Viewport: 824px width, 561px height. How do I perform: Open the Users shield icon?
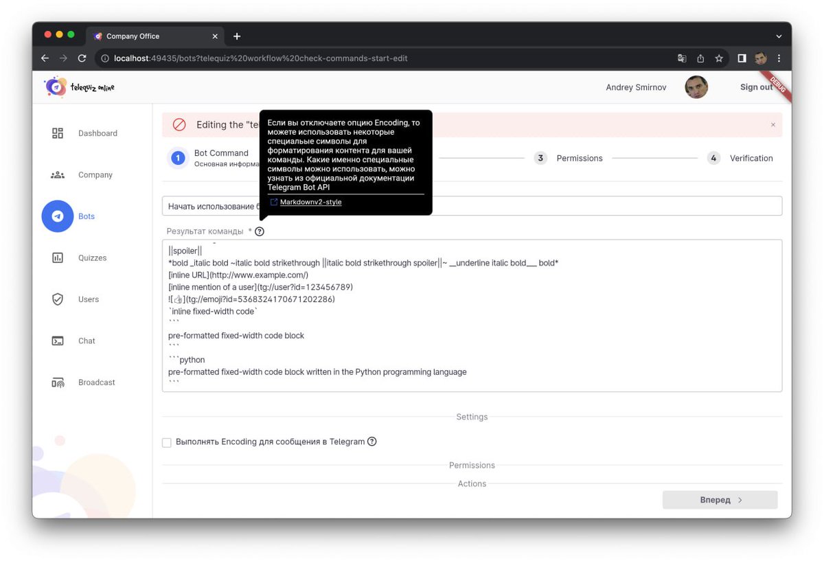58,299
